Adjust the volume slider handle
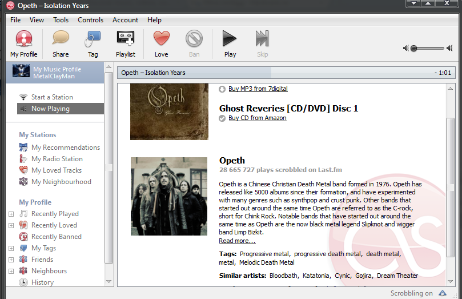The width and height of the screenshot is (462, 299). point(413,48)
